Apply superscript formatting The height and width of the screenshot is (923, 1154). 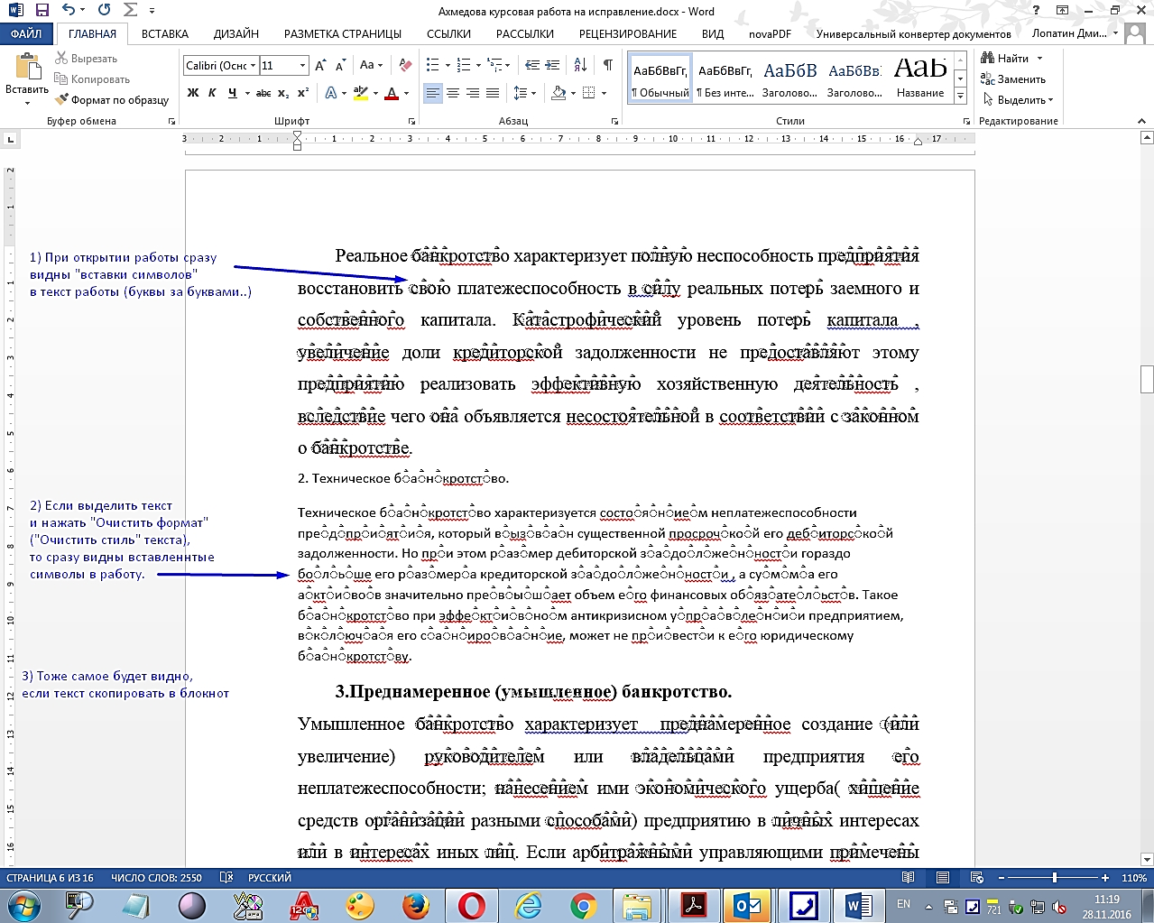[x=303, y=93]
